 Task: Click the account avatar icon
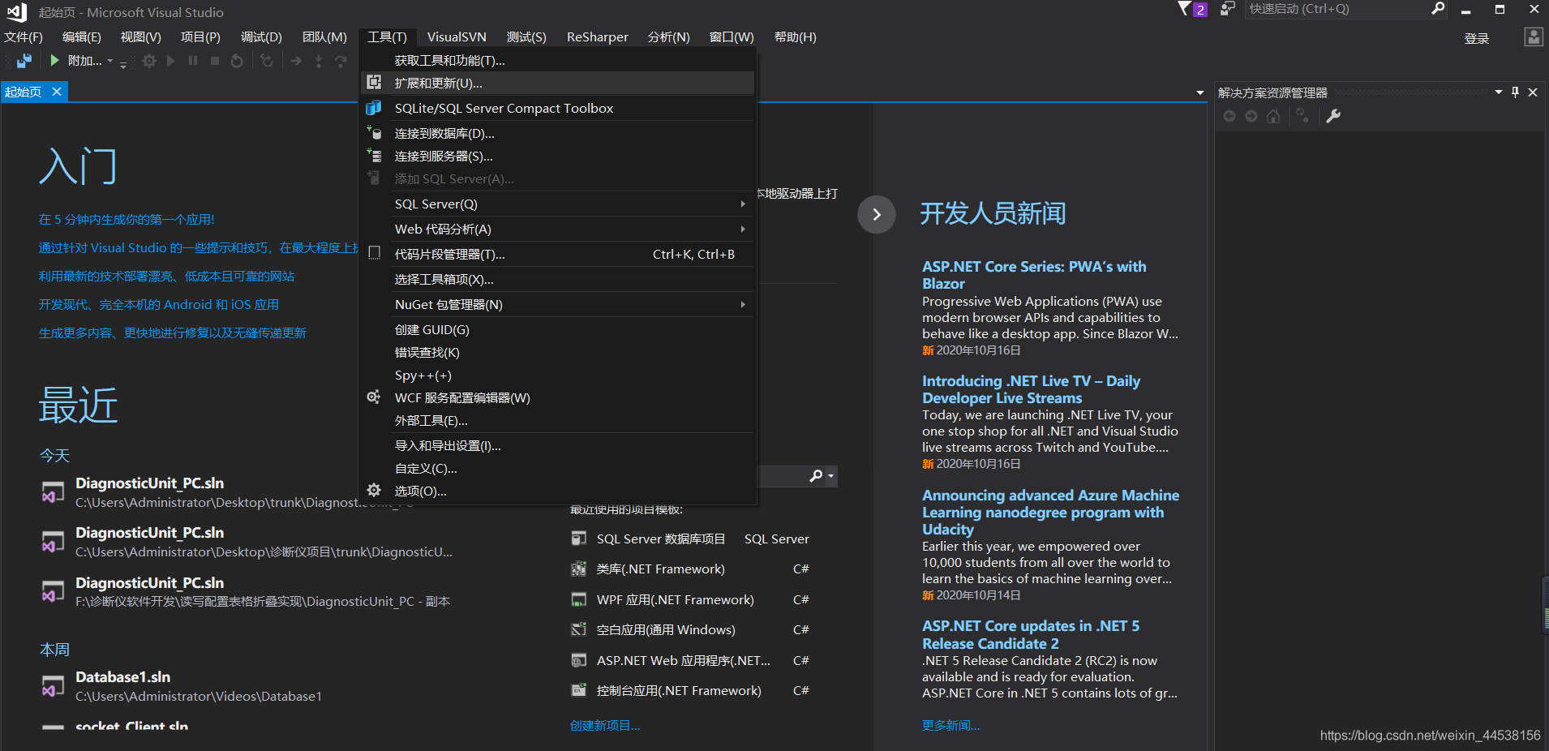(x=1533, y=37)
